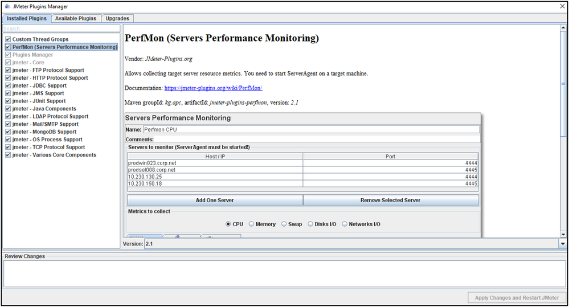Uncheck jmeter - FTP Protocol Support checkbox
The height and width of the screenshot is (307, 569).
pos(8,70)
